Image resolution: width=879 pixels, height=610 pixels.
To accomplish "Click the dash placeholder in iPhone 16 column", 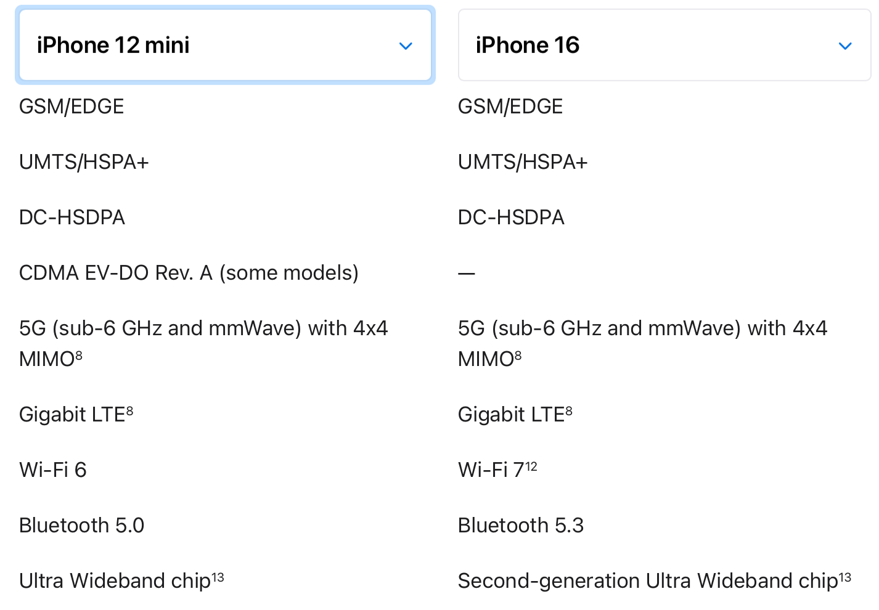I will click(466, 273).
